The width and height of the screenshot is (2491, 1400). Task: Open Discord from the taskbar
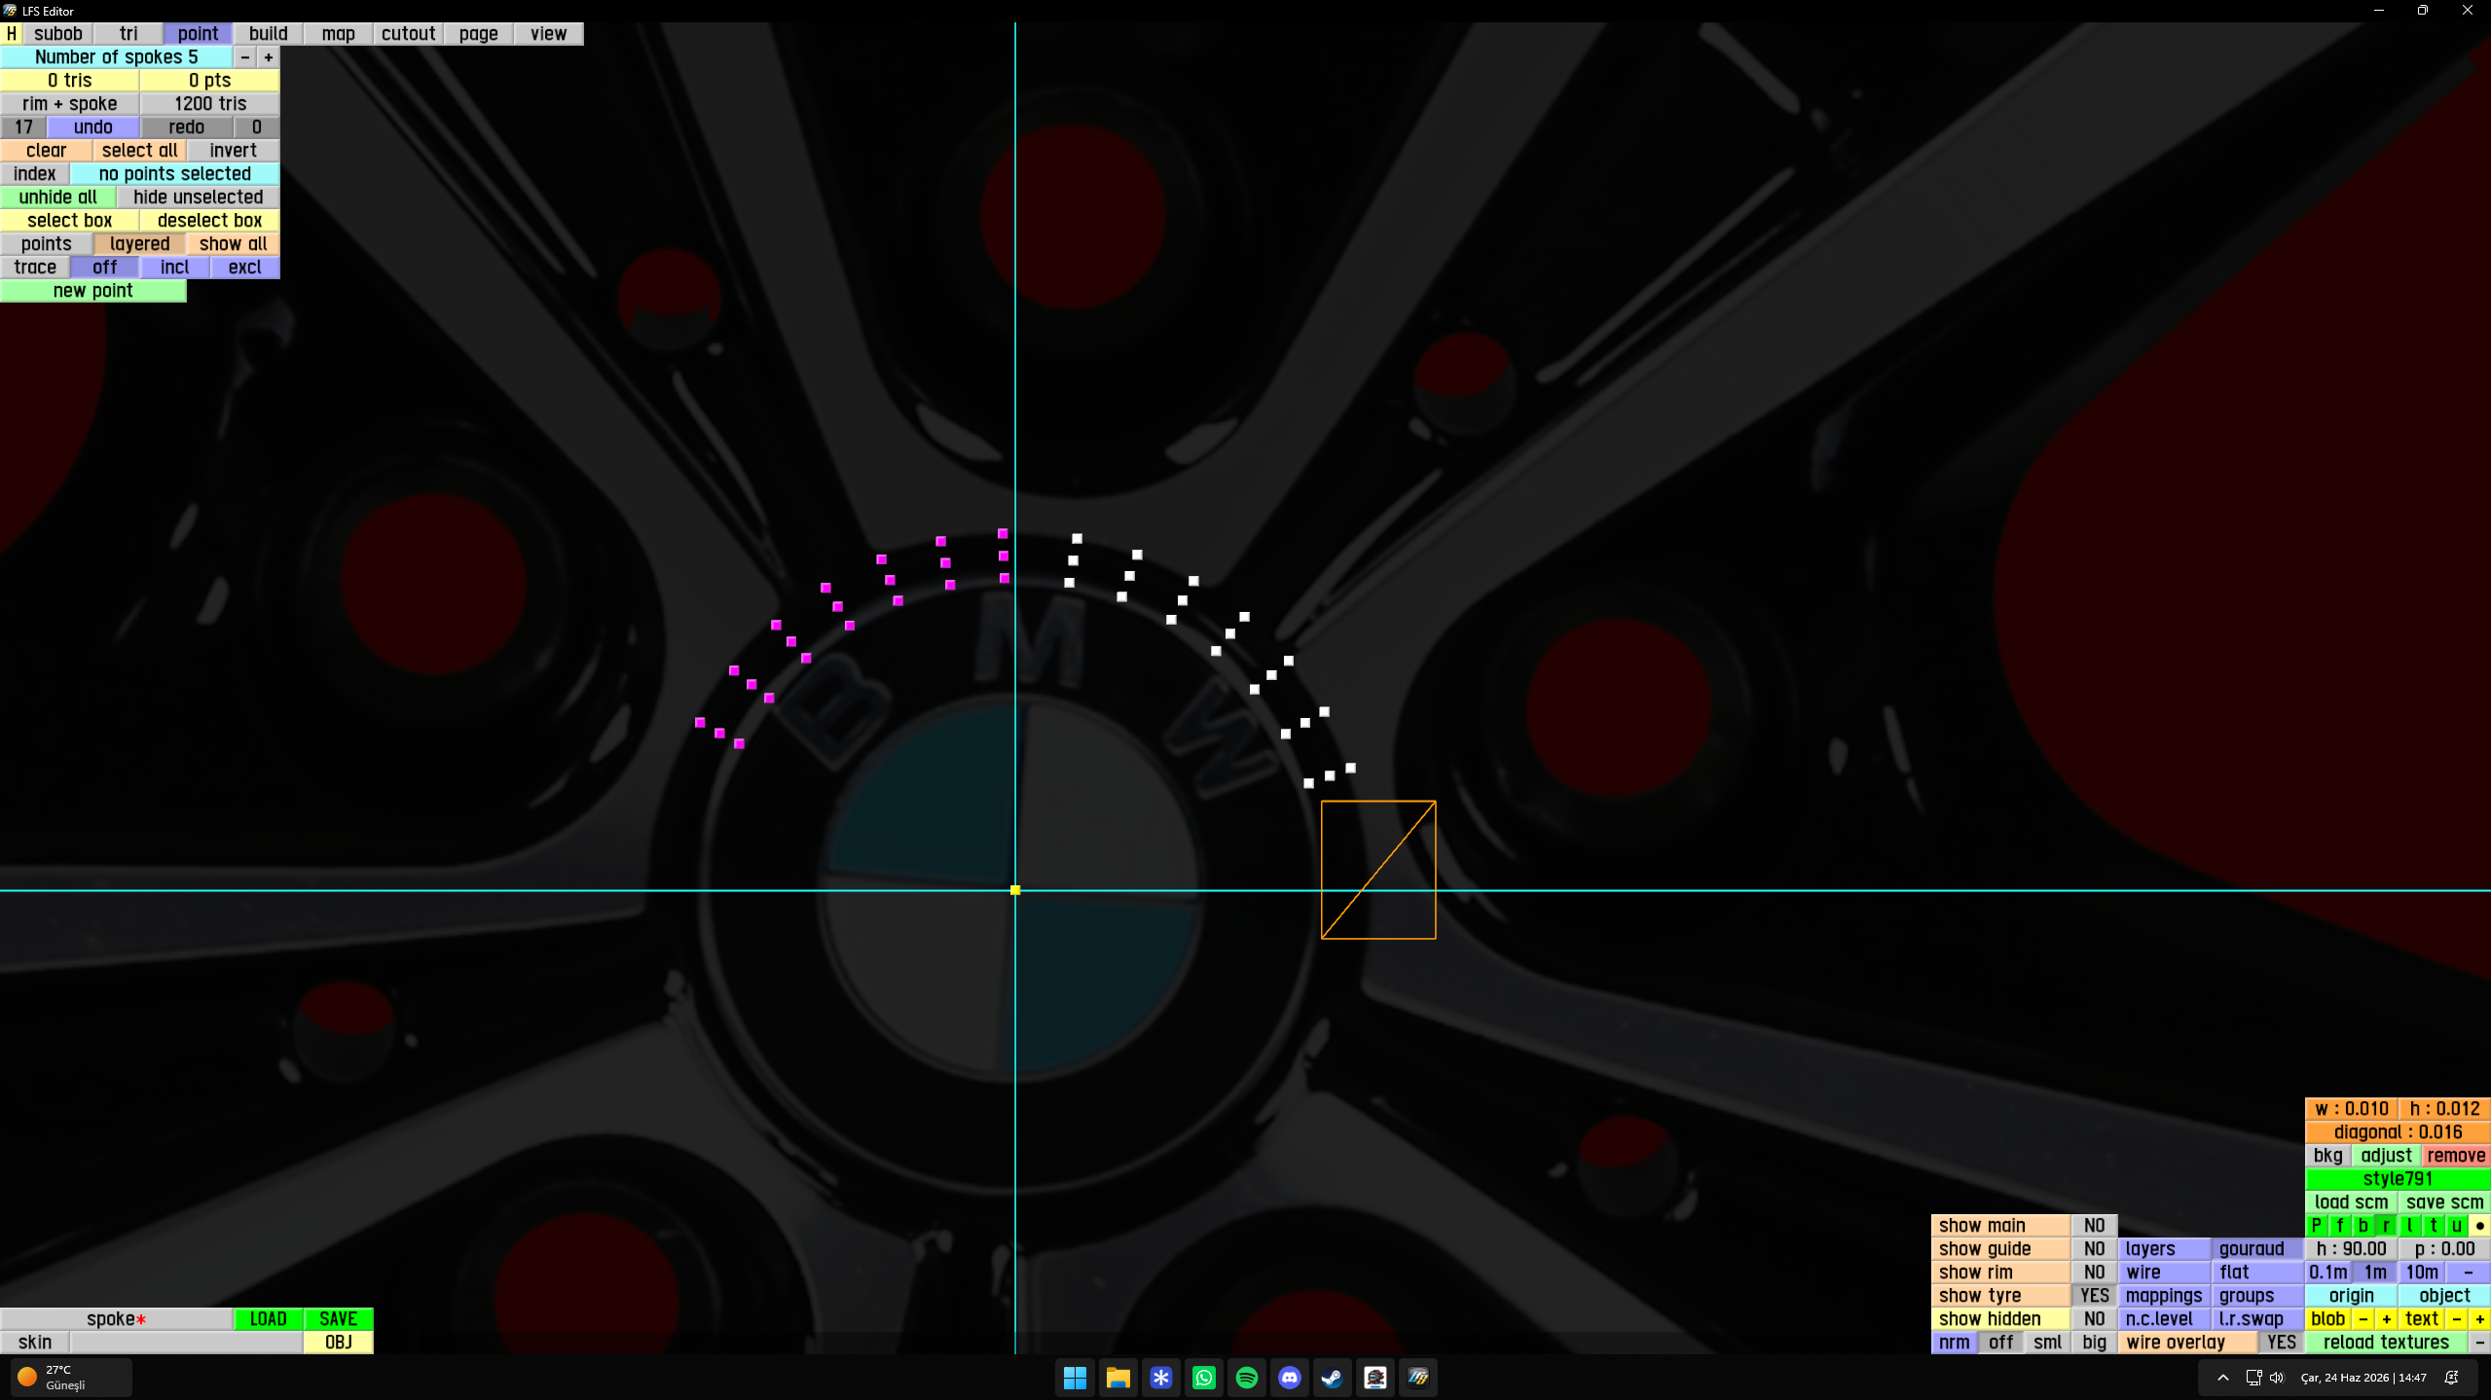tap(1290, 1377)
